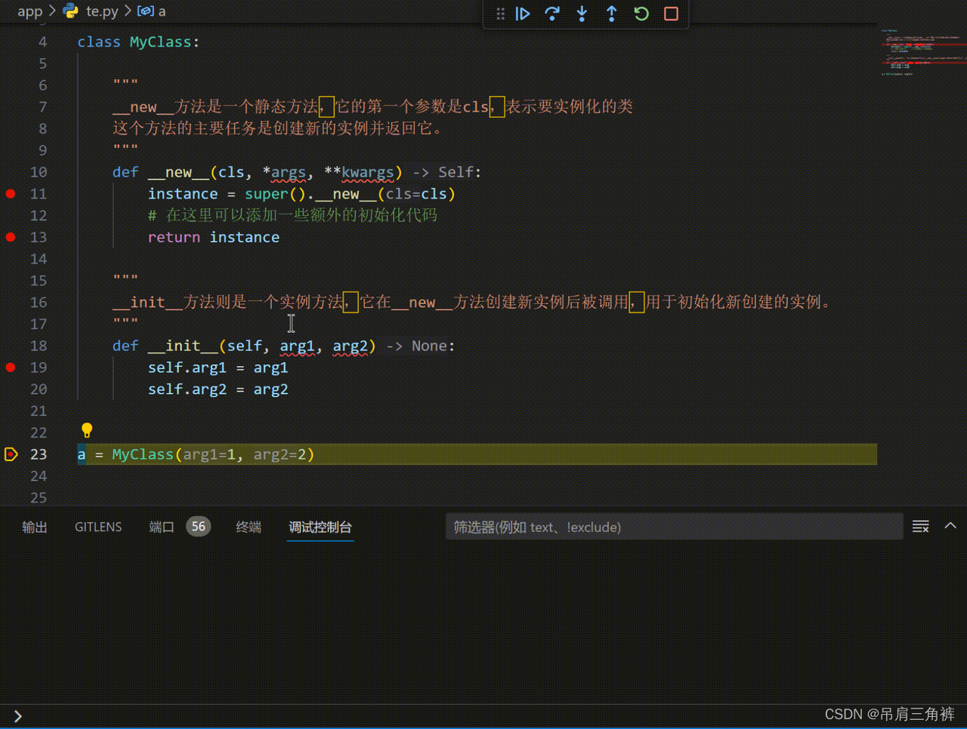Screen dimensions: 967x729
Task: Click the current execution arrow on line 23
Action: [x=11, y=454]
